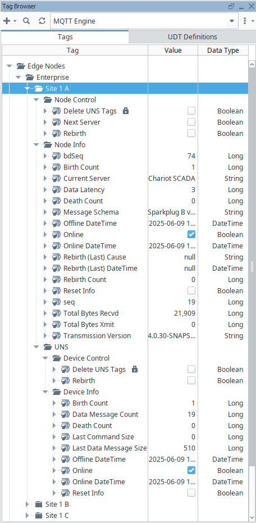Enable the Next Server checkbox
Screen dimensions: 256x523
(x=191, y=122)
